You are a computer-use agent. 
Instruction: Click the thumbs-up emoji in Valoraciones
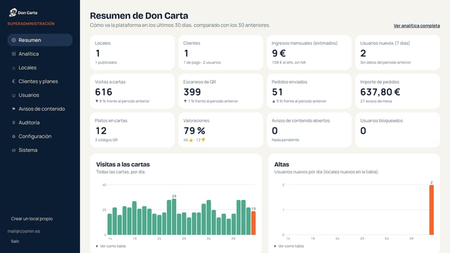(x=191, y=140)
